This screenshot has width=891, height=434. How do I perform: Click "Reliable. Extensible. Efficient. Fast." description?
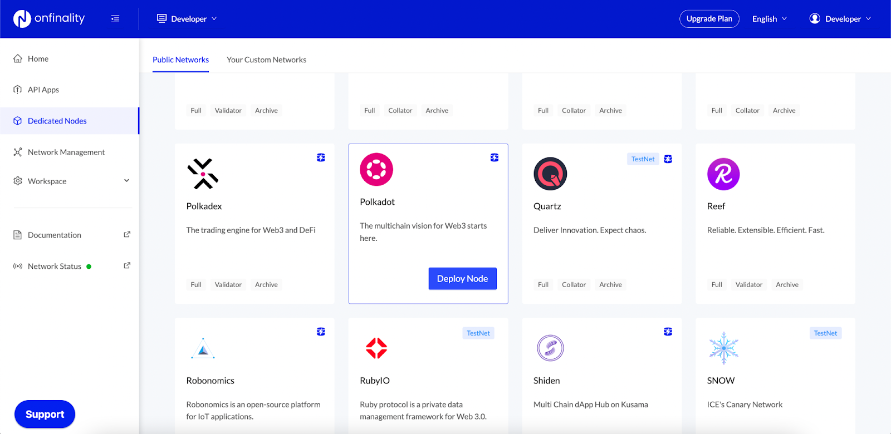(766, 230)
